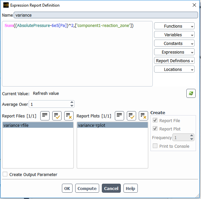This screenshot has width=201, height=199.
Task: Decrease the Frequency value
Action: click(x=191, y=139)
